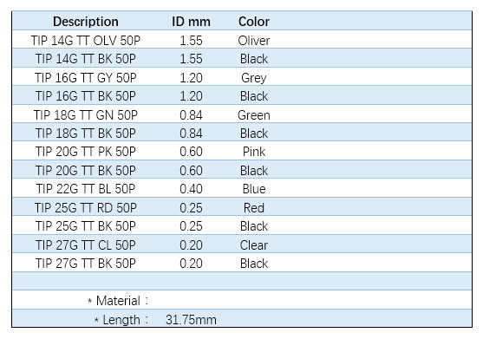This screenshot has height=339, width=483.
Task: Click the ID mm column header
Action: pos(191,22)
